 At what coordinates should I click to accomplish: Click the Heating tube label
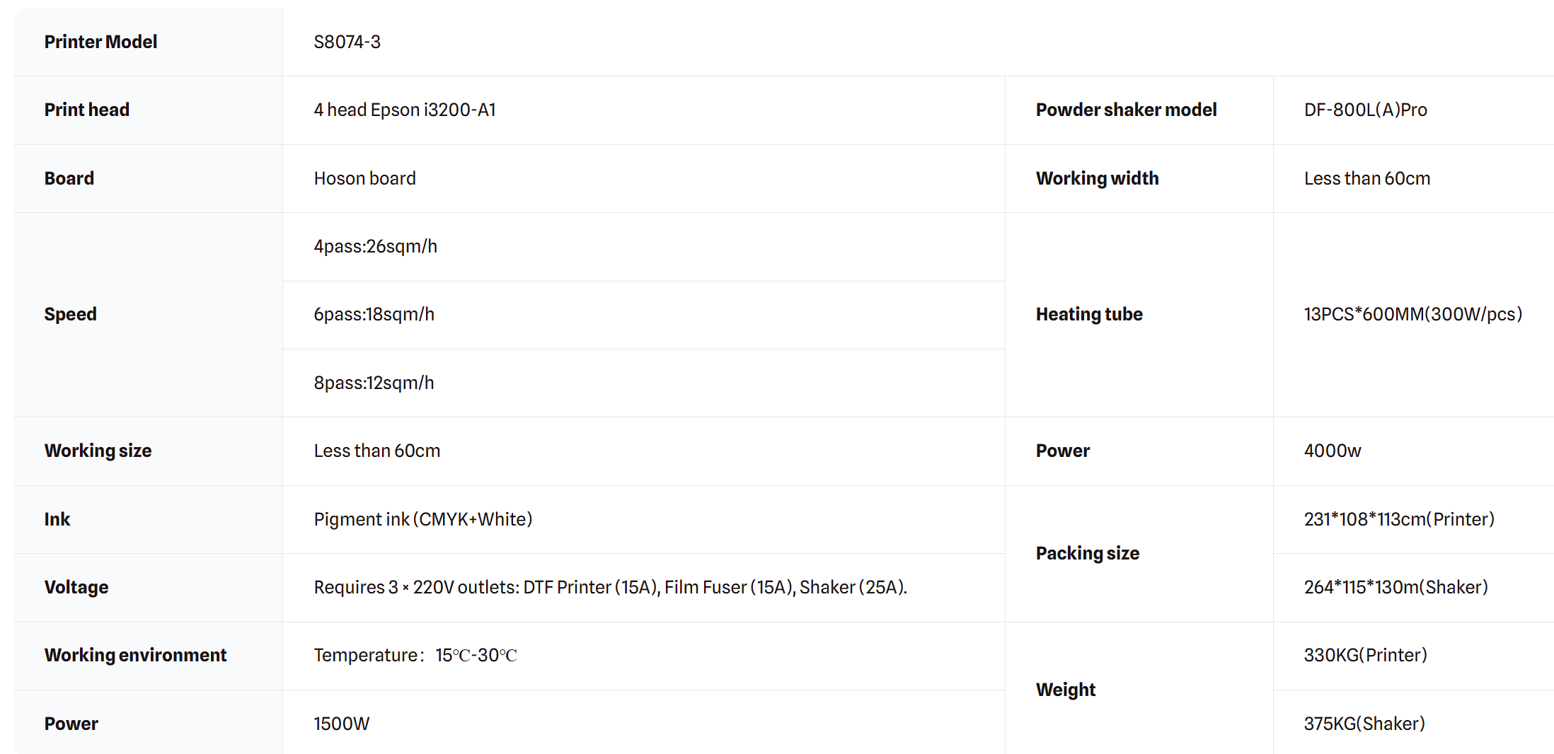[x=1089, y=314]
